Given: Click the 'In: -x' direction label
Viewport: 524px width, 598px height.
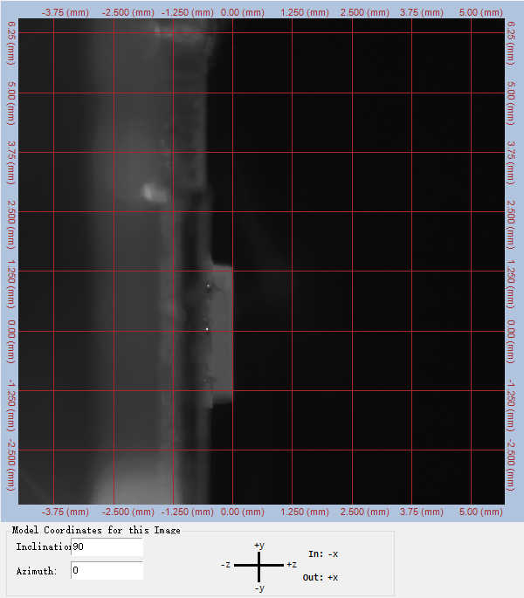Looking at the screenshot, I should pyautogui.click(x=322, y=553).
